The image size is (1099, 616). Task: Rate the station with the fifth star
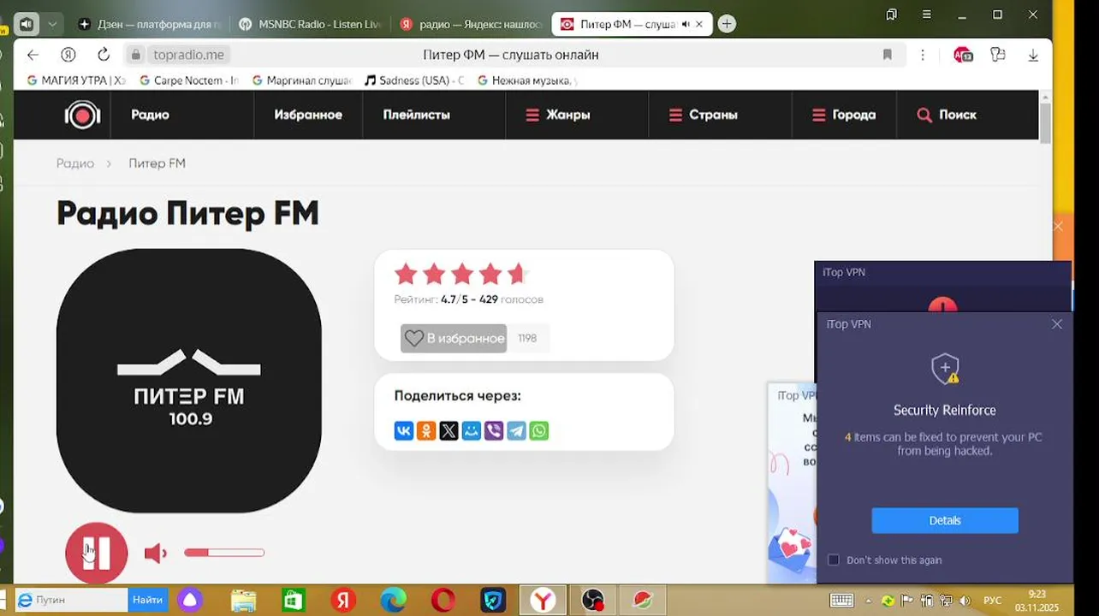518,274
